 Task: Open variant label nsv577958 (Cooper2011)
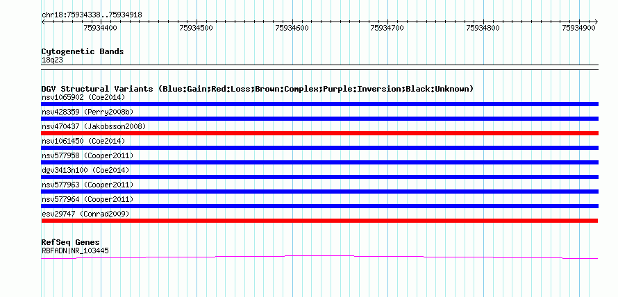87,155
